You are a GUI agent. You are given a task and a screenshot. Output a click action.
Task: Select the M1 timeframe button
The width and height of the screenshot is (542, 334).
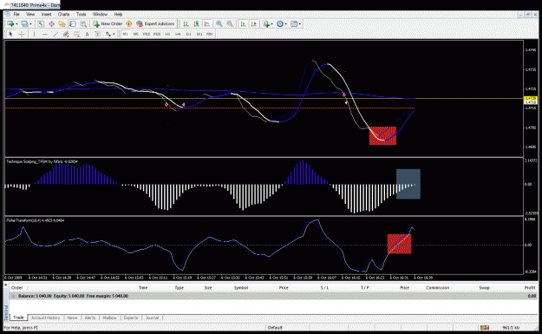point(125,34)
